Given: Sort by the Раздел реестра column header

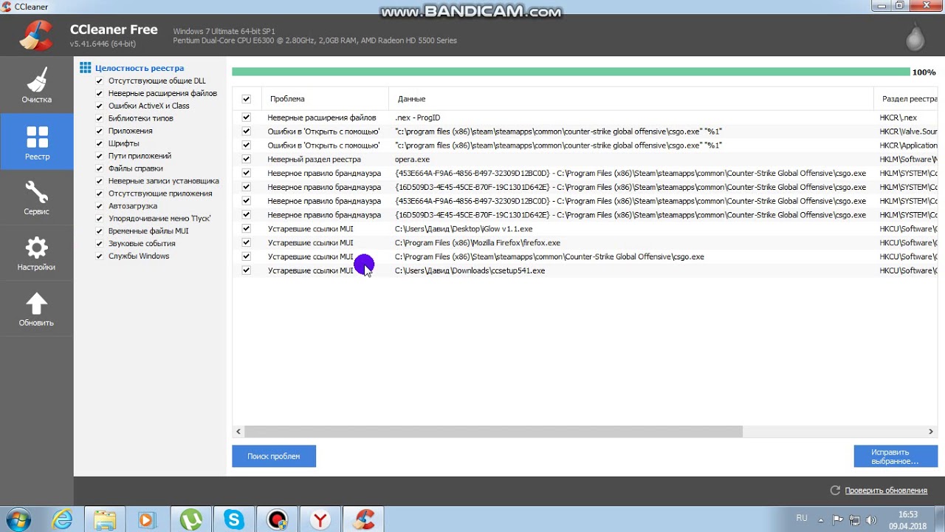Looking at the screenshot, I should pyautogui.click(x=906, y=99).
